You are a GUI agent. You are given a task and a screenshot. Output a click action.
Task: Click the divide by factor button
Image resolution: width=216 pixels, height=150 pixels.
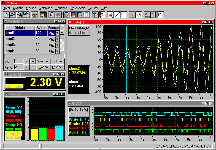tap(26, 67)
